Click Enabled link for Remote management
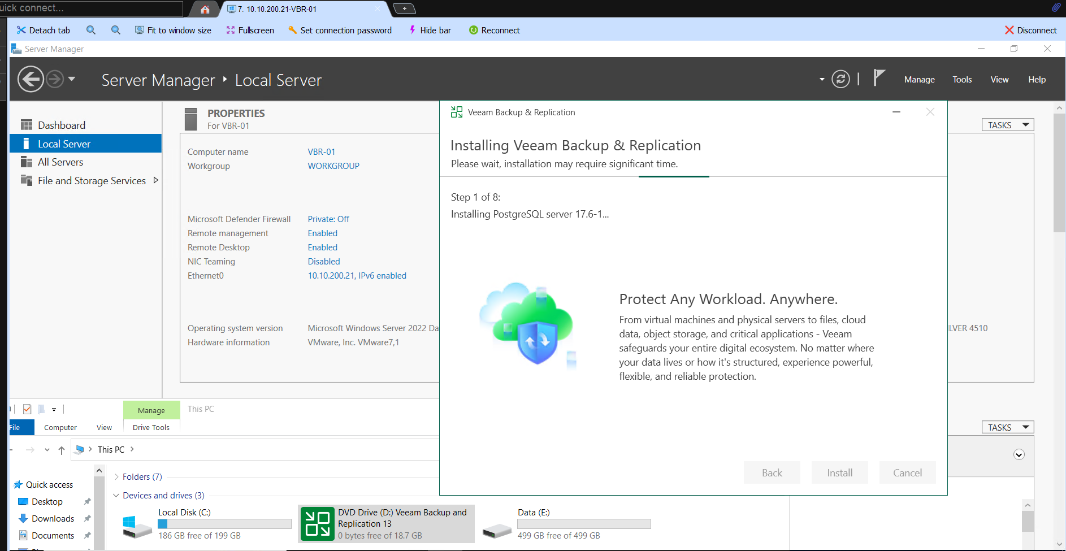1066x551 pixels. 323,233
